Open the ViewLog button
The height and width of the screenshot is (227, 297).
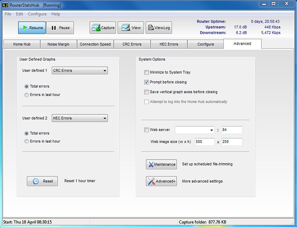pyautogui.click(x=159, y=28)
